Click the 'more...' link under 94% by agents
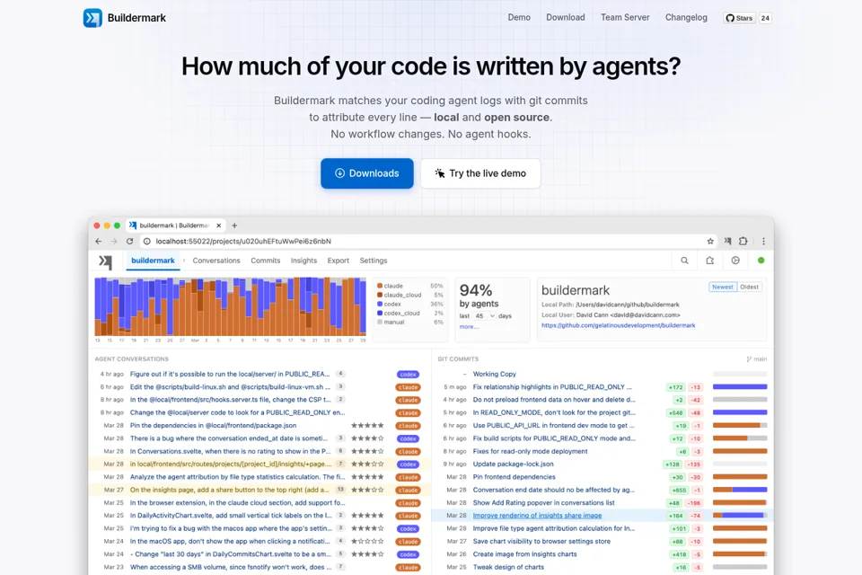The image size is (862, 575). [x=469, y=327]
